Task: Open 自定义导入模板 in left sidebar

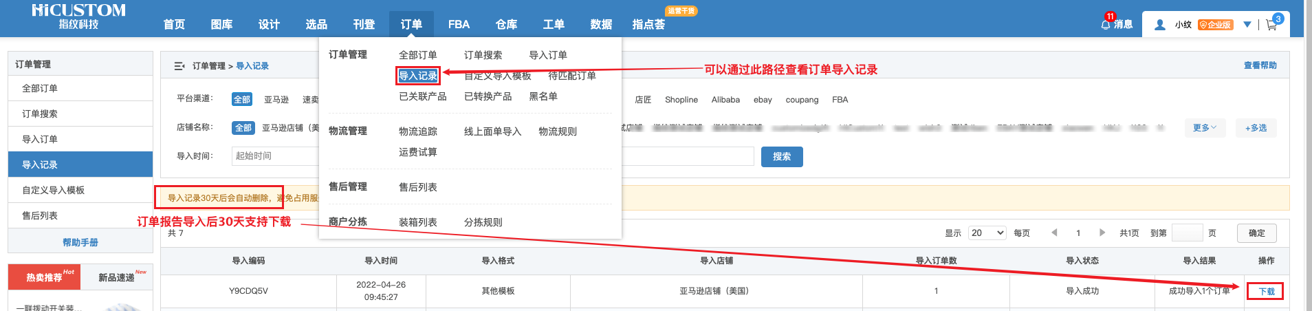Action: [54, 191]
